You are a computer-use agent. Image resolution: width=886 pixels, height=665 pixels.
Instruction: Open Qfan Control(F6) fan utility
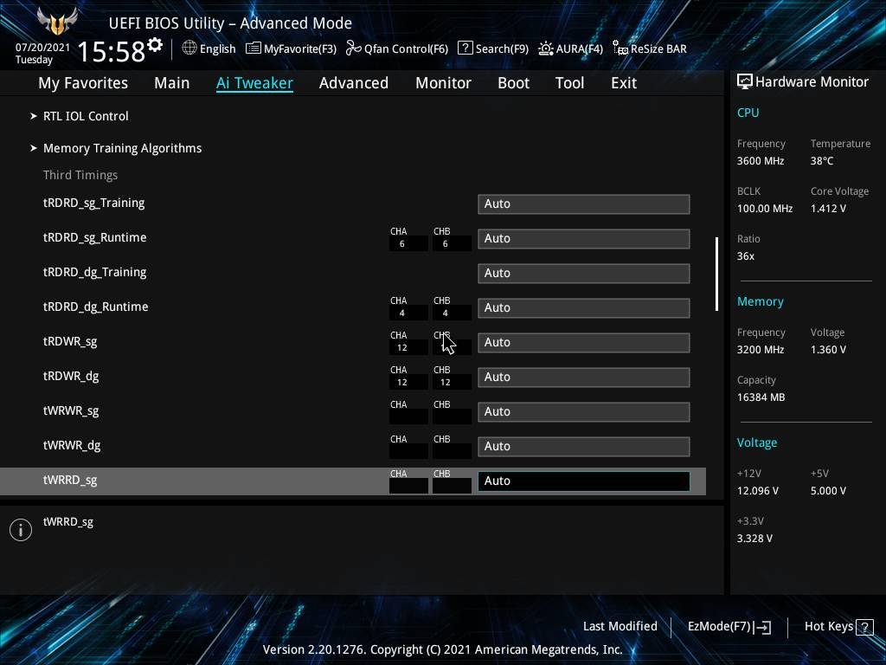coord(397,48)
